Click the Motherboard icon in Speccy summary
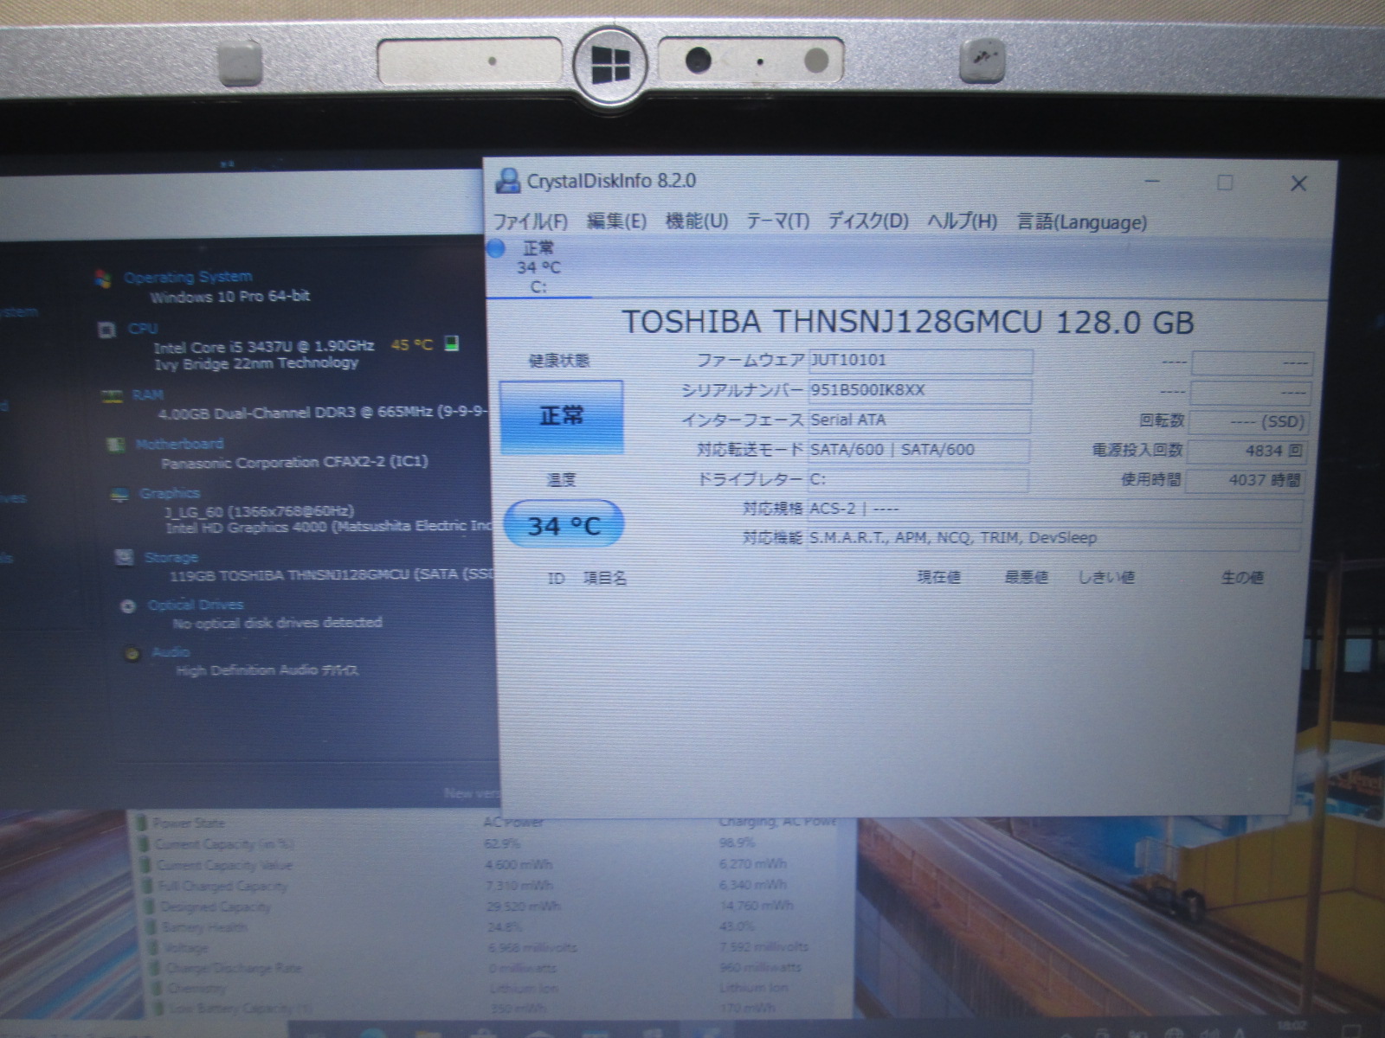Screen dimensions: 1385x1038 pos(114,445)
